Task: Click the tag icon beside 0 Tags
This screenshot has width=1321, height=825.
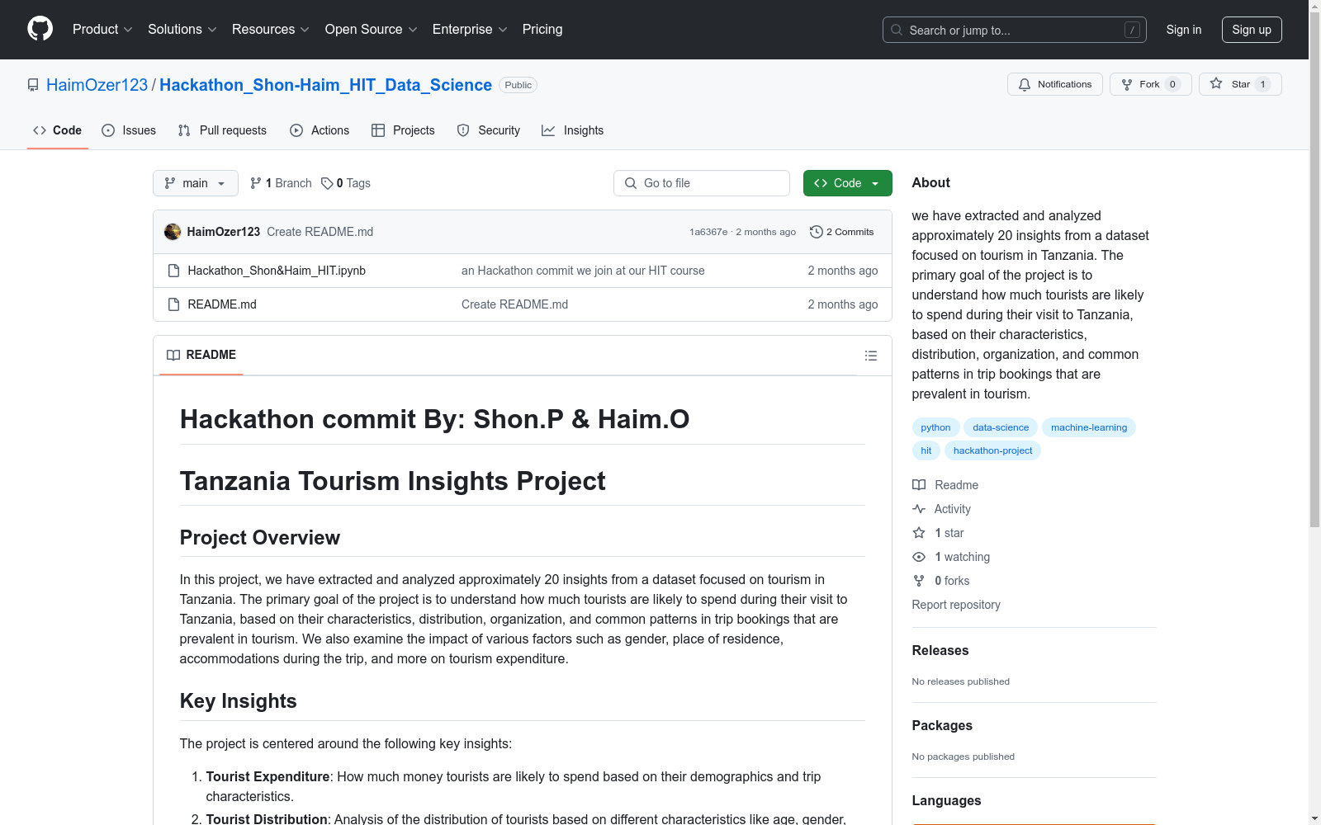Action: tap(327, 183)
